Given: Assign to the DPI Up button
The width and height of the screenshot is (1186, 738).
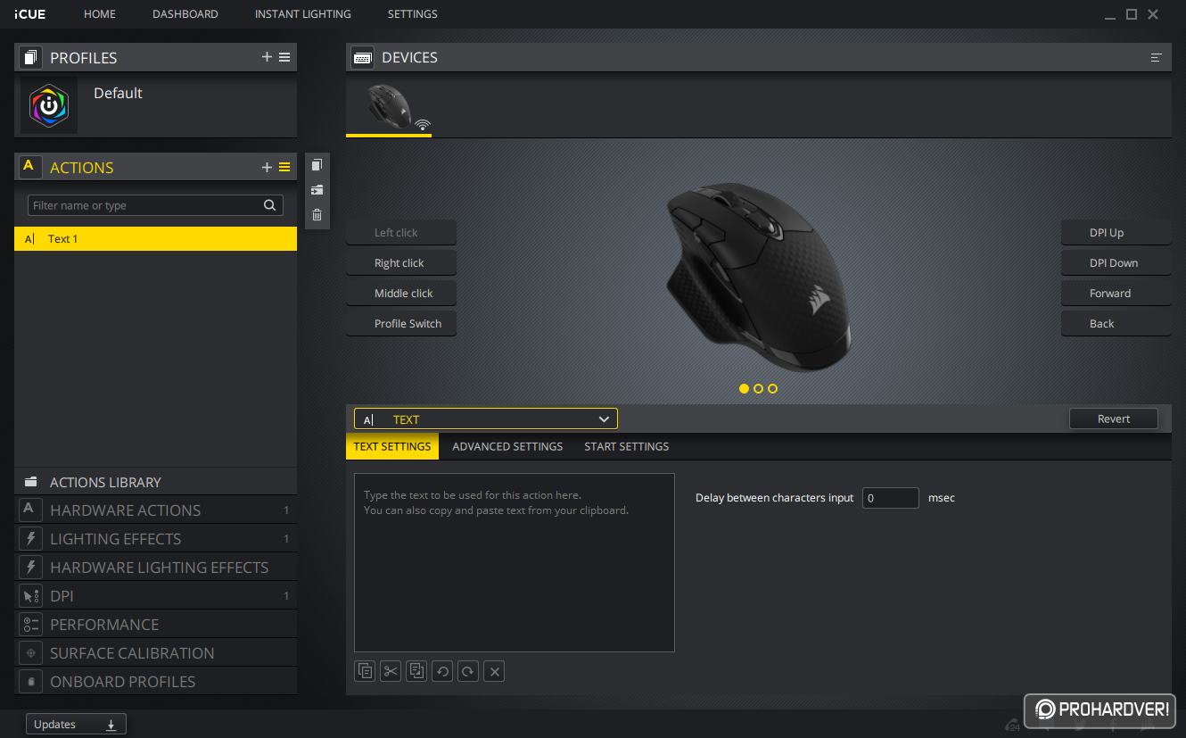Looking at the screenshot, I should (1116, 233).
